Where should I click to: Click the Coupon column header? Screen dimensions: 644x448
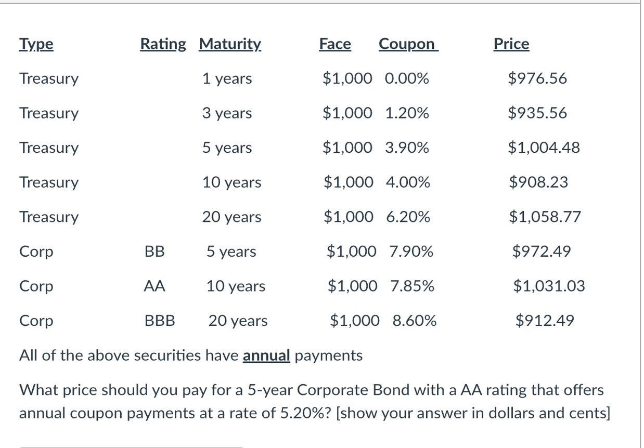(409, 45)
